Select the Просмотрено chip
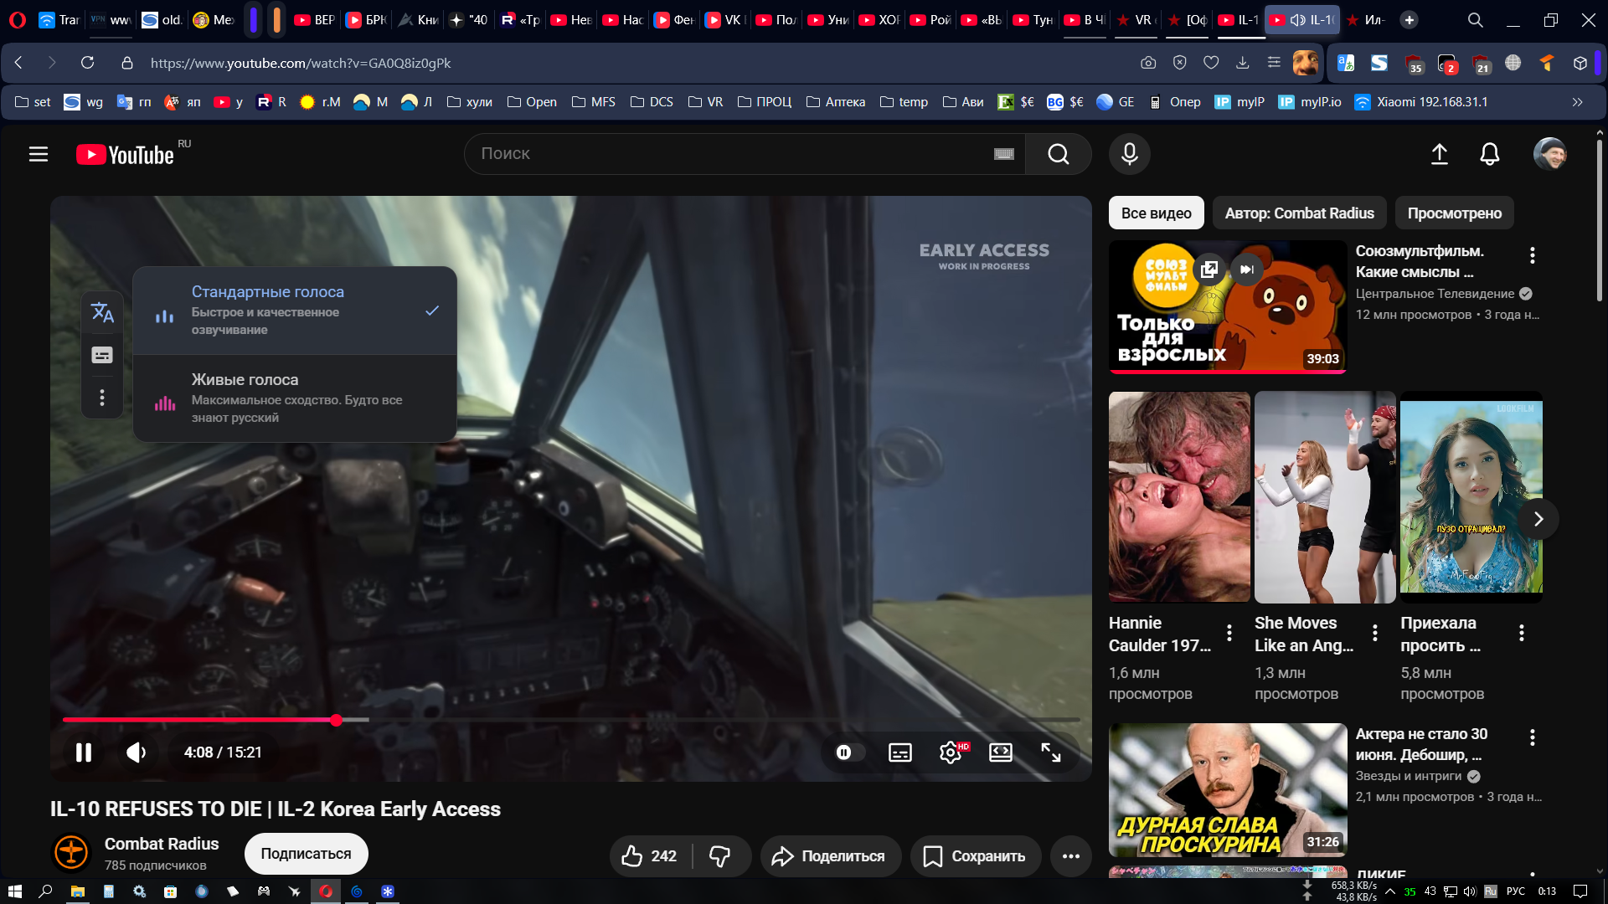Image resolution: width=1608 pixels, height=904 pixels. (x=1454, y=213)
